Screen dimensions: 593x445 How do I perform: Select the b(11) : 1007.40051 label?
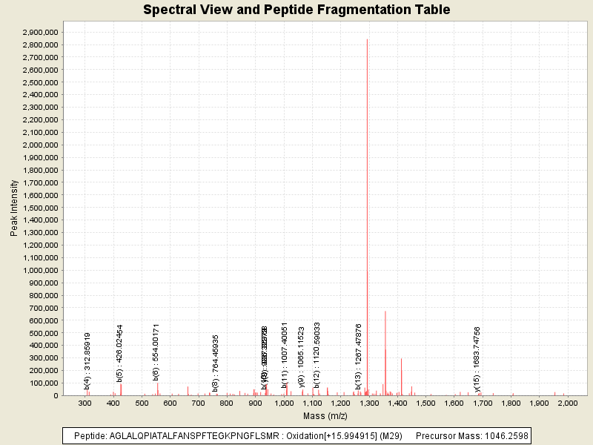tap(285, 355)
